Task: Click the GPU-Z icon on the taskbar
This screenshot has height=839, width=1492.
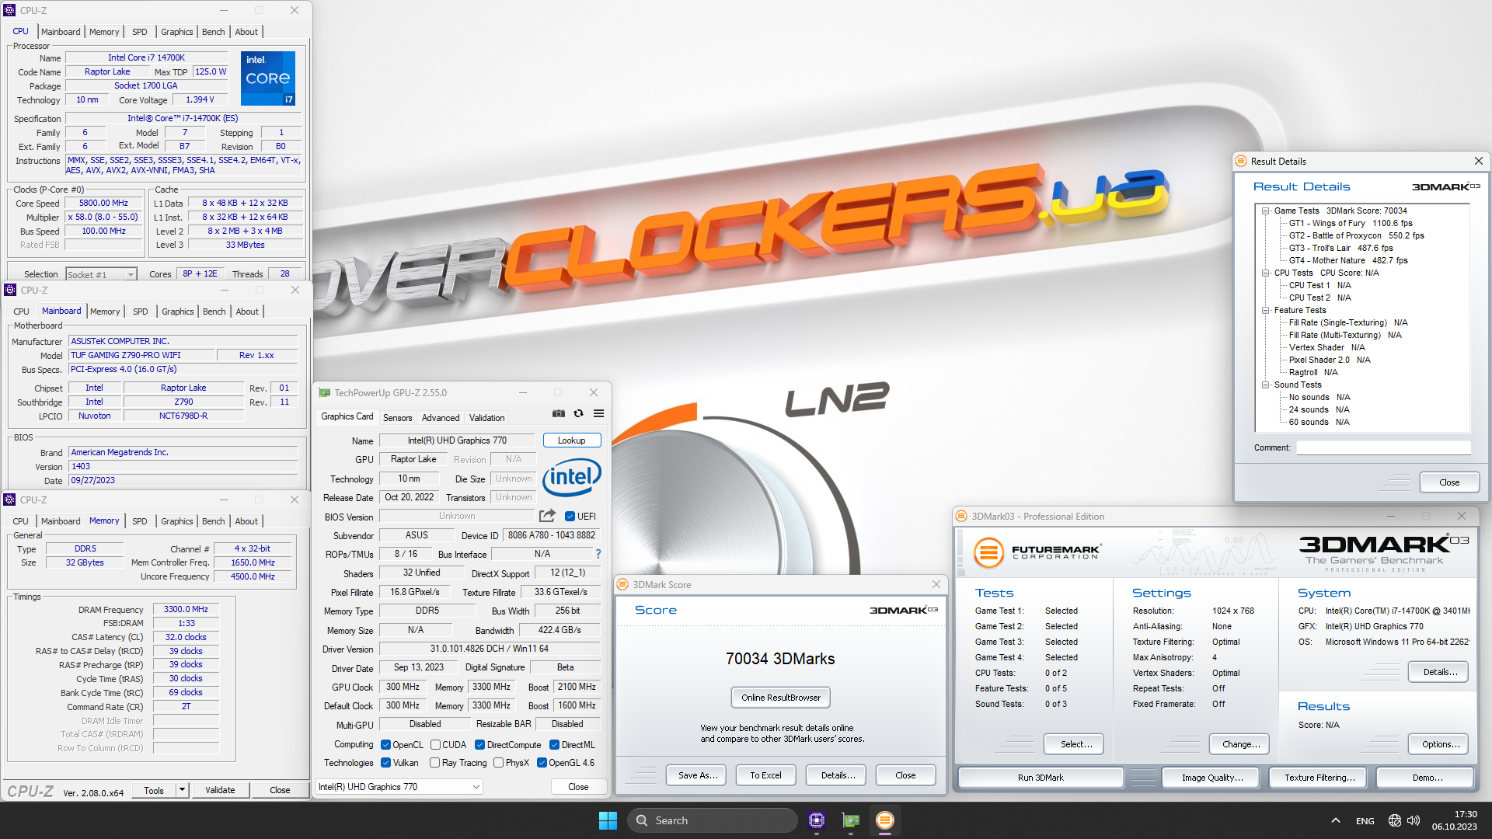Action: pos(851,820)
